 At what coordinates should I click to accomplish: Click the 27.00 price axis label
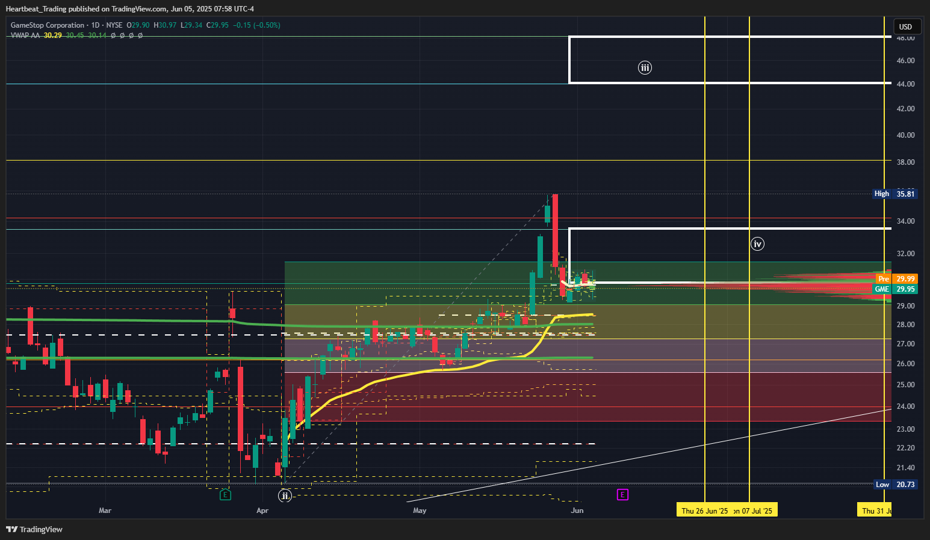coord(905,344)
